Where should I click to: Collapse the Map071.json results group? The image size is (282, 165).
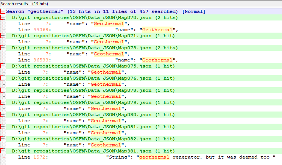pyautogui.click(x=2, y=36)
